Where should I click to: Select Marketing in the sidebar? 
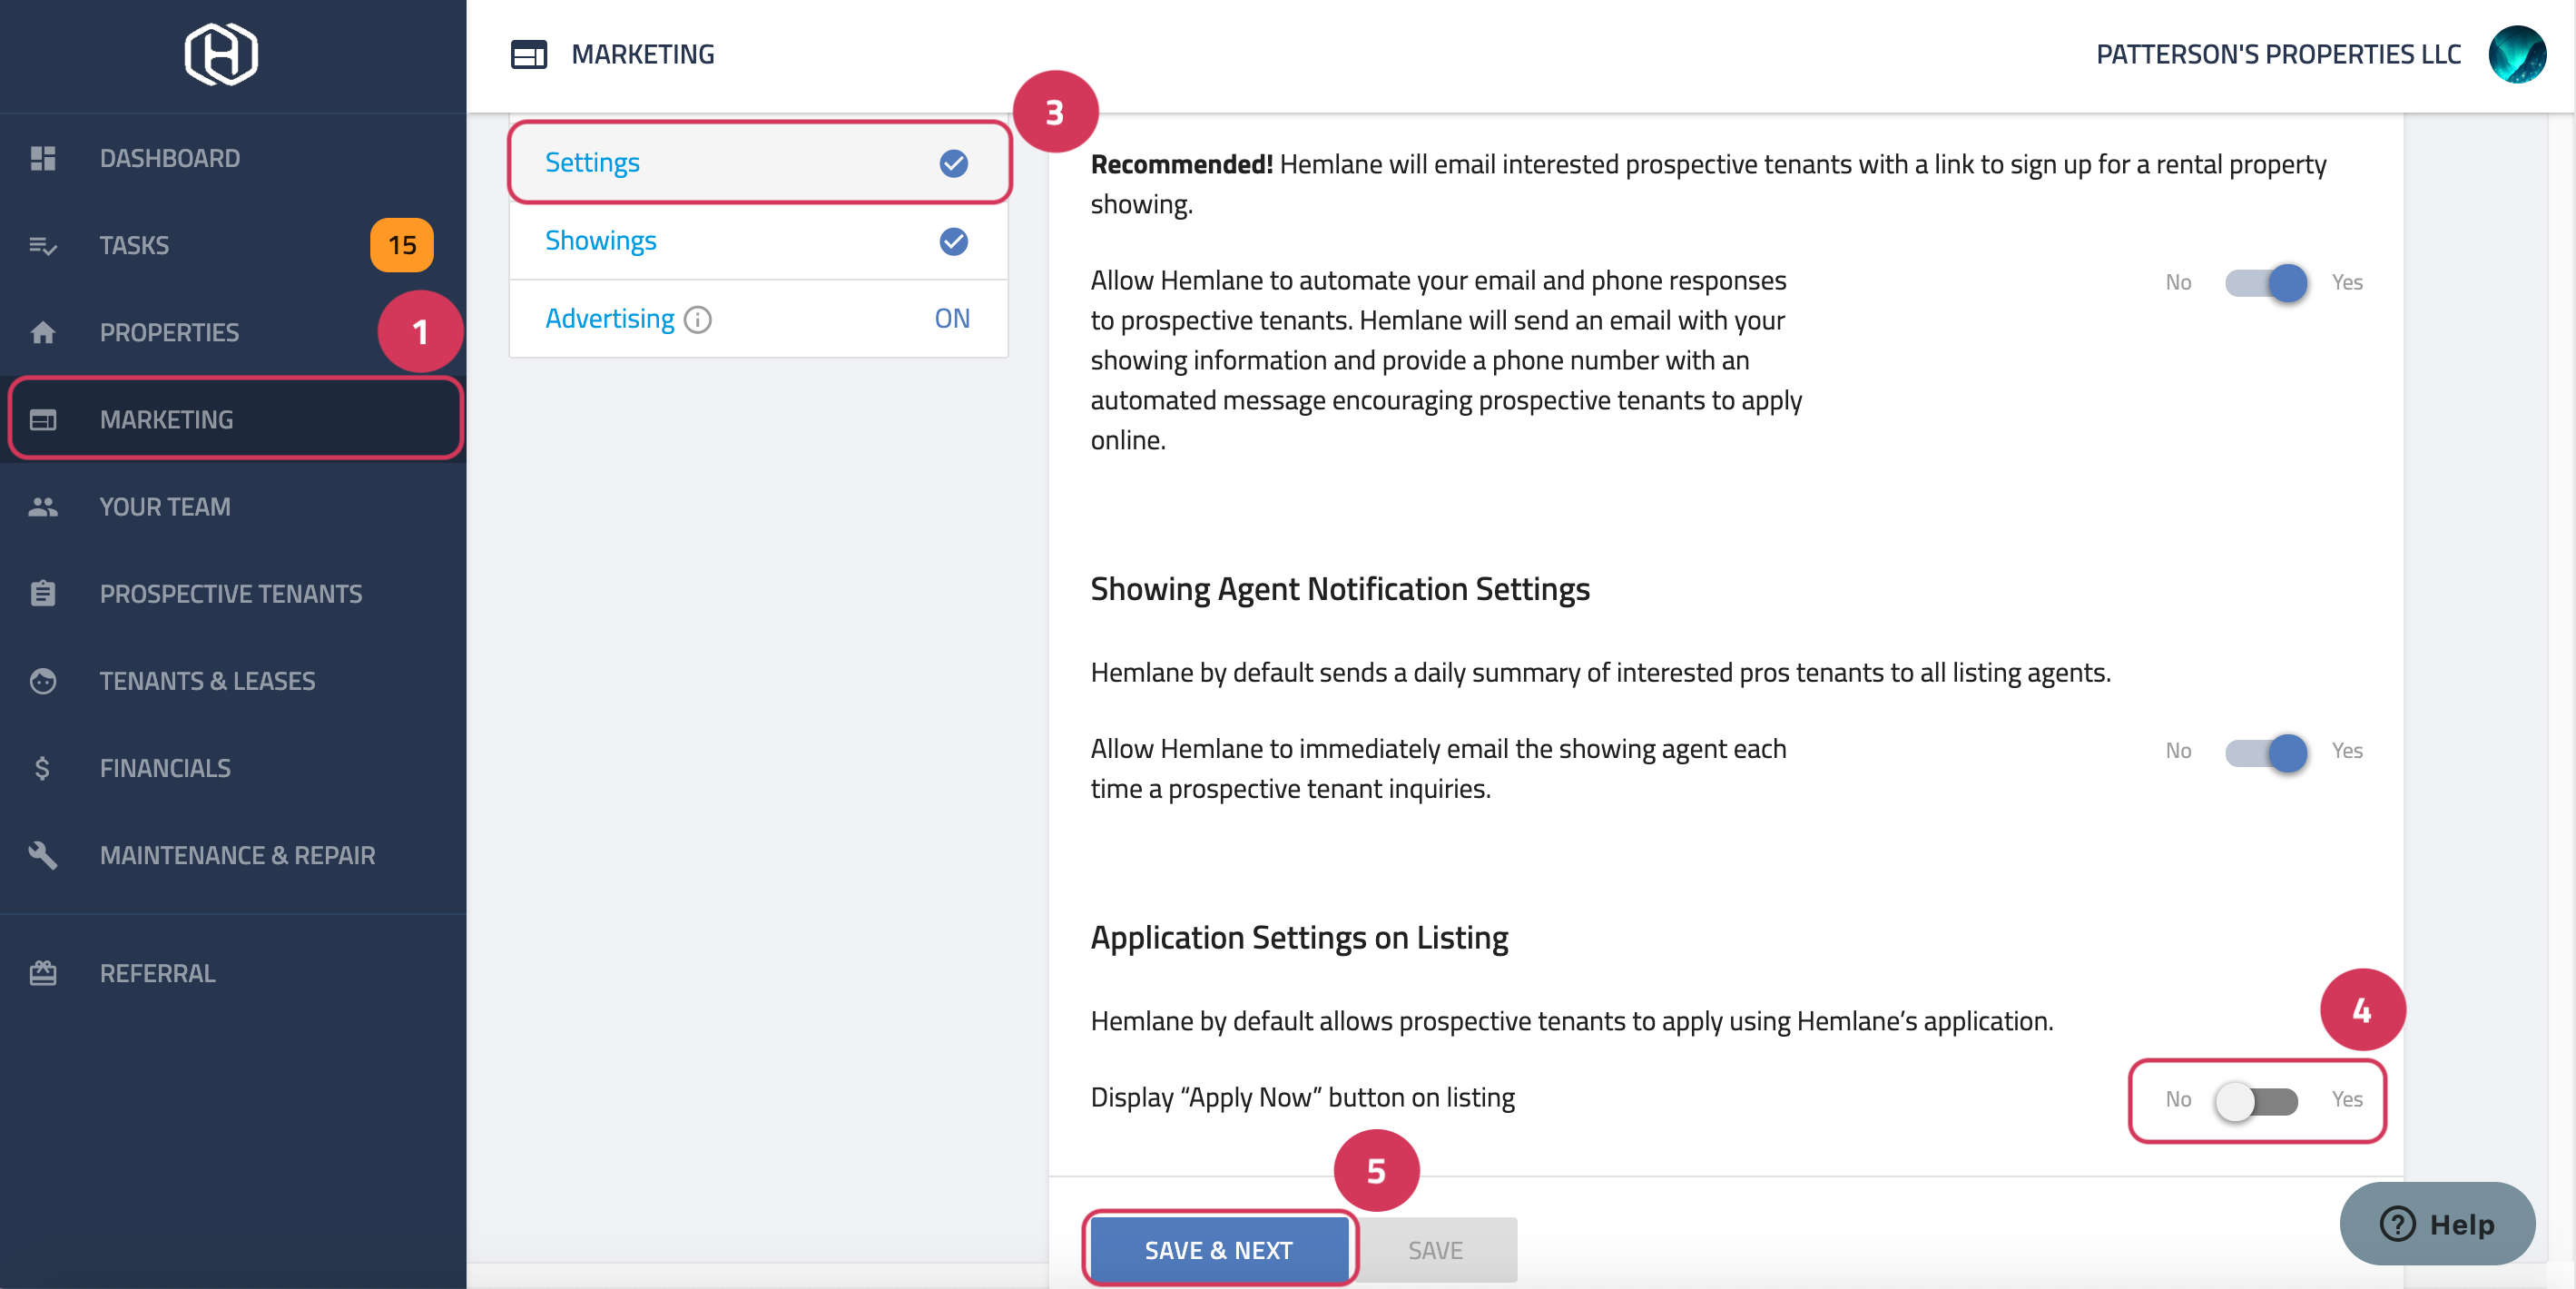pyautogui.click(x=235, y=420)
